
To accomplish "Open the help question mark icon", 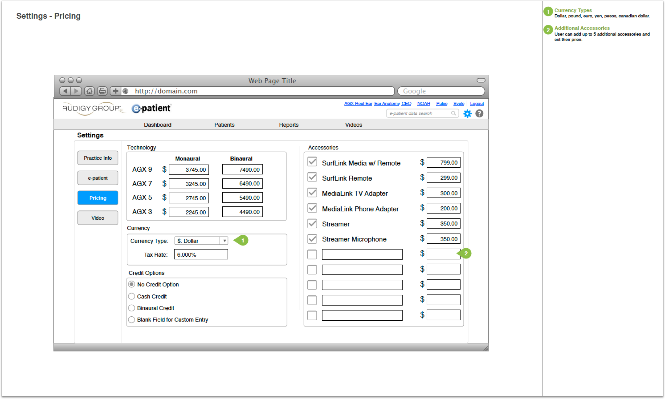I will pos(479,113).
